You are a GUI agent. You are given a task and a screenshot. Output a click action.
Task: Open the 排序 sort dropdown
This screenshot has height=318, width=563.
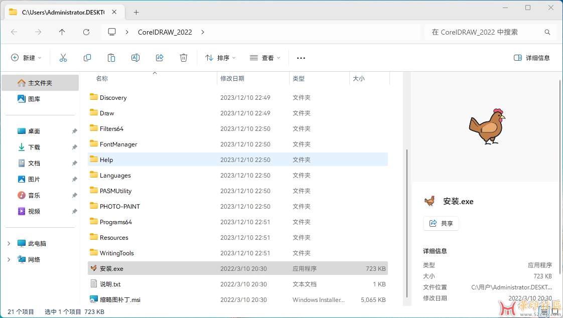pos(220,58)
